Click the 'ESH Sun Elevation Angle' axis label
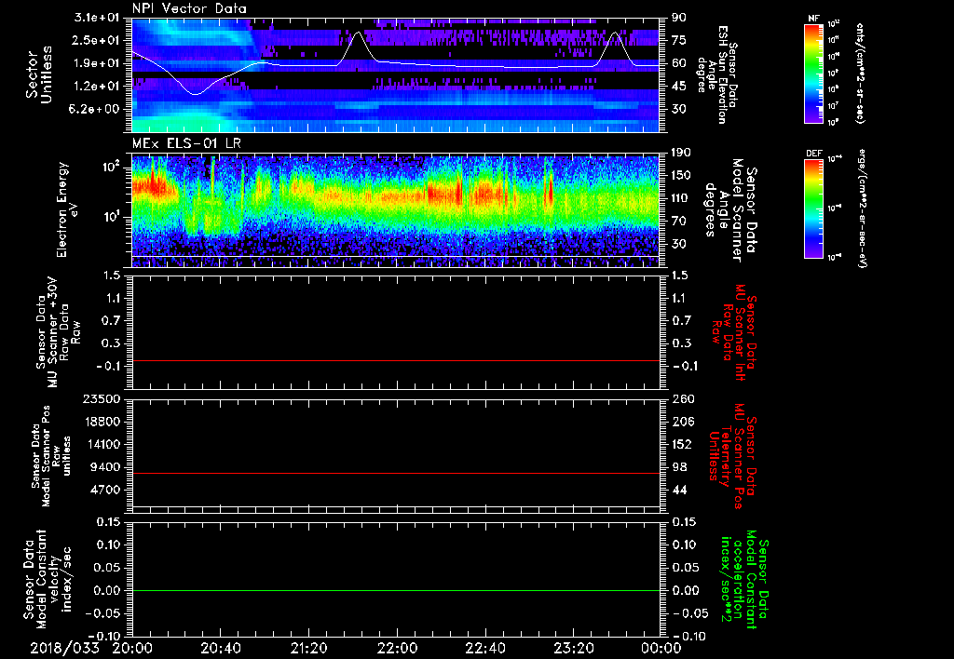This screenshot has height=659, width=954. (x=718, y=74)
